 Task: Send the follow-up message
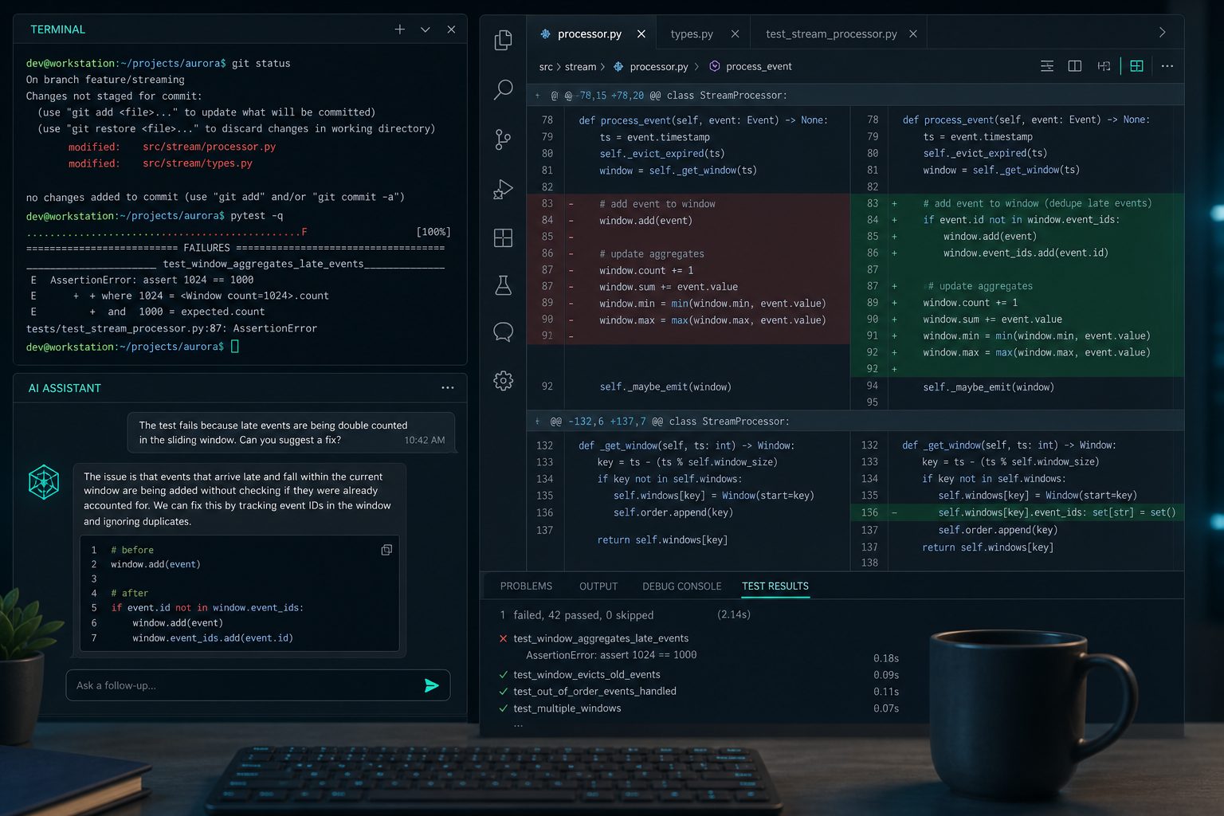click(x=431, y=685)
